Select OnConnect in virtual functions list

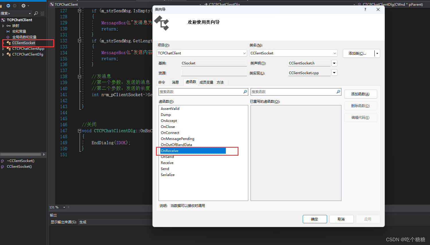[170, 133]
